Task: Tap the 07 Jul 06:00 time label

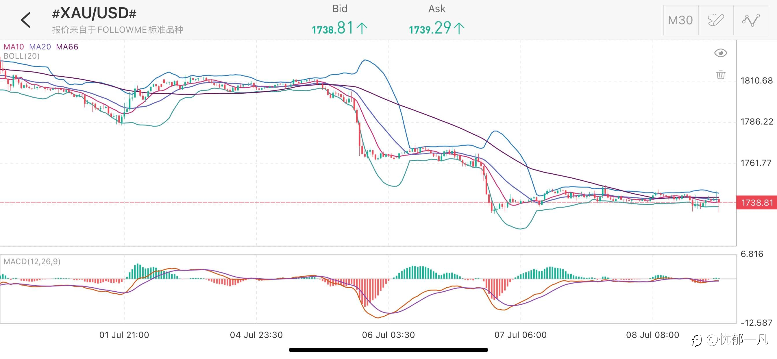Action: pyautogui.click(x=521, y=335)
